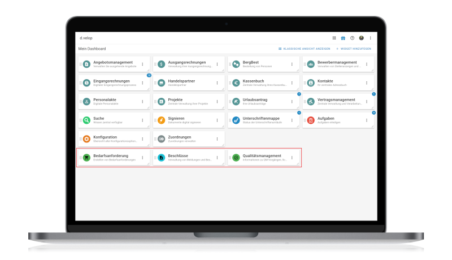Open three-dot menu on Qualitätsmanagement widget
Viewport: 452px width, 260px height.
tap(292, 158)
